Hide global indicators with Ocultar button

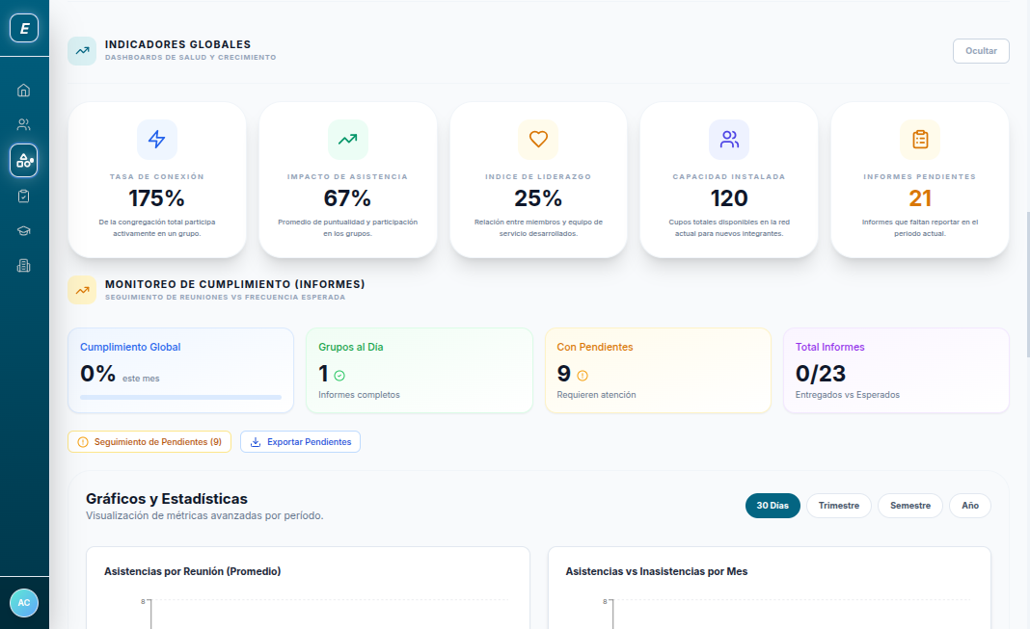(981, 51)
